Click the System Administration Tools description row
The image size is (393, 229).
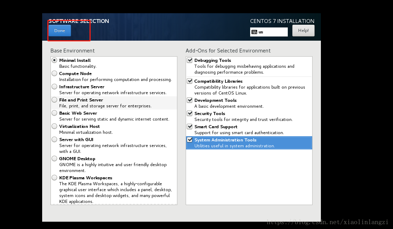click(x=234, y=146)
